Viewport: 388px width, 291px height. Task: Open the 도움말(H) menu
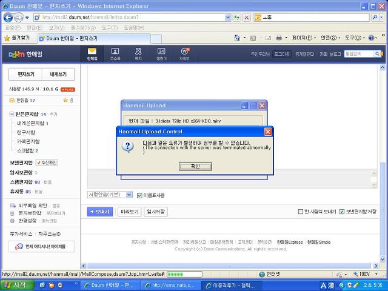click(134, 28)
